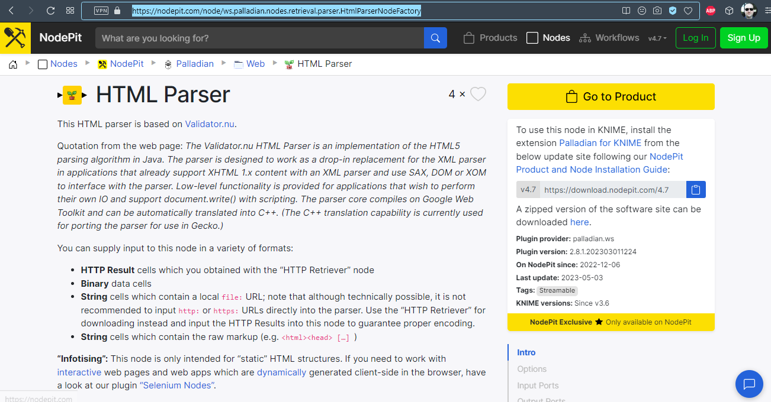This screenshot has height=402, width=771.
Task: Open the cube extensions icon
Action: (730, 11)
